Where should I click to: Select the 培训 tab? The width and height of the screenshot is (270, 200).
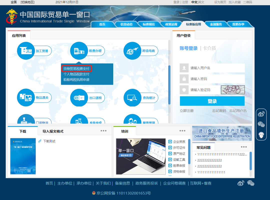click(124, 131)
